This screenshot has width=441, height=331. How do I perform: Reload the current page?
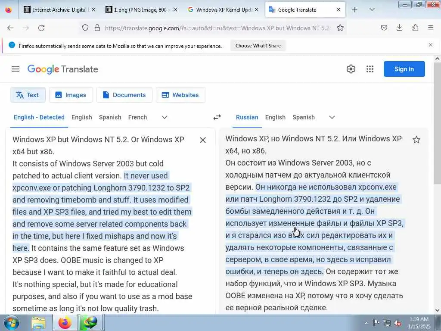[x=41, y=28]
